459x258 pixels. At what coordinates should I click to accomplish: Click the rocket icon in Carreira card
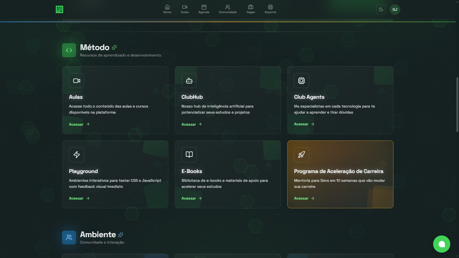point(302,155)
